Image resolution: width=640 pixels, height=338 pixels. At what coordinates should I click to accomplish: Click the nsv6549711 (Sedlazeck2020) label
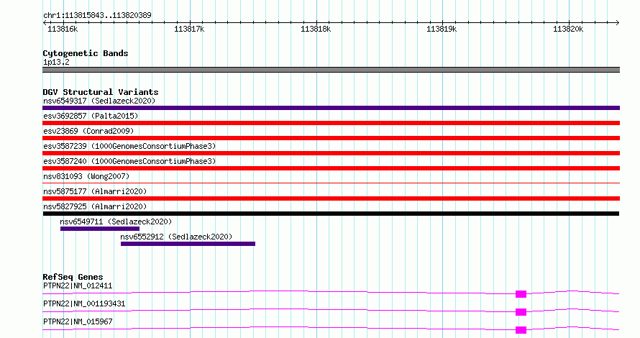point(116,221)
